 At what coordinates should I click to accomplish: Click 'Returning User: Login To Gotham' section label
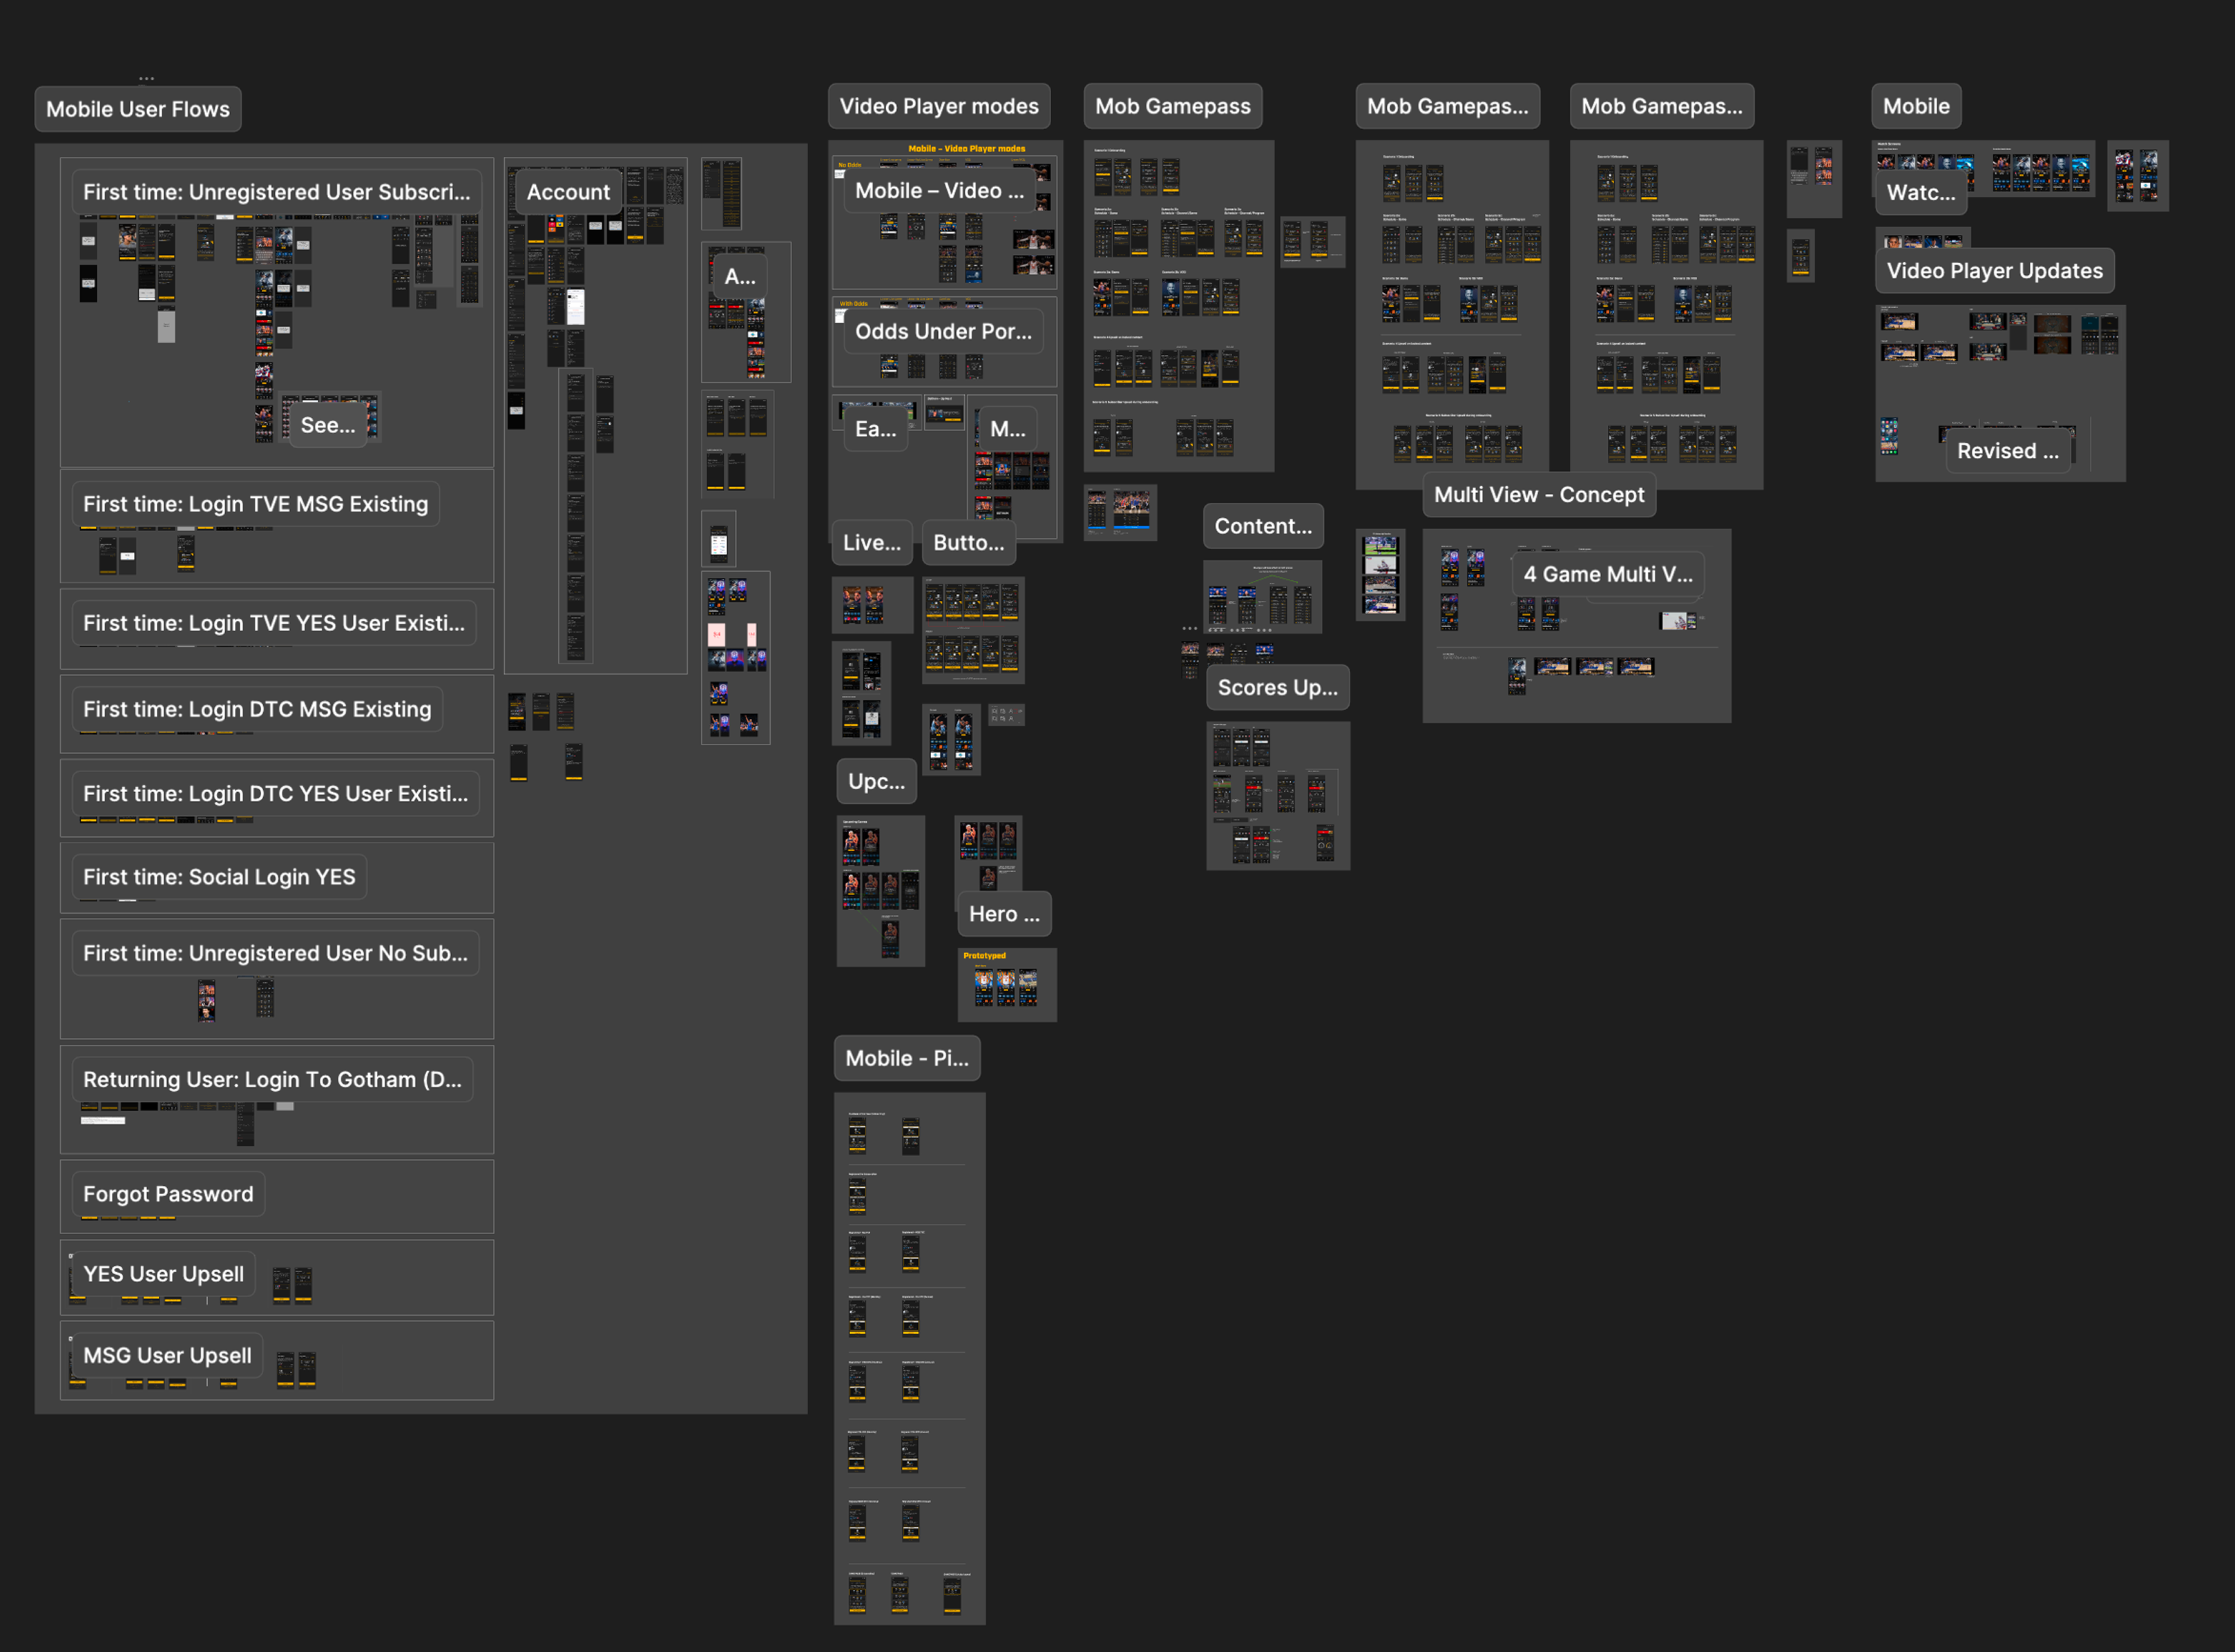(273, 1080)
